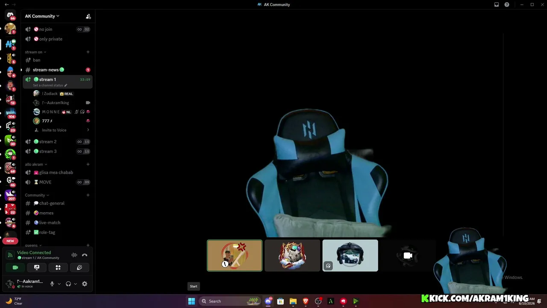Start an Activity from the voice panel
Screen dimensions: 547x308
tap(58, 267)
